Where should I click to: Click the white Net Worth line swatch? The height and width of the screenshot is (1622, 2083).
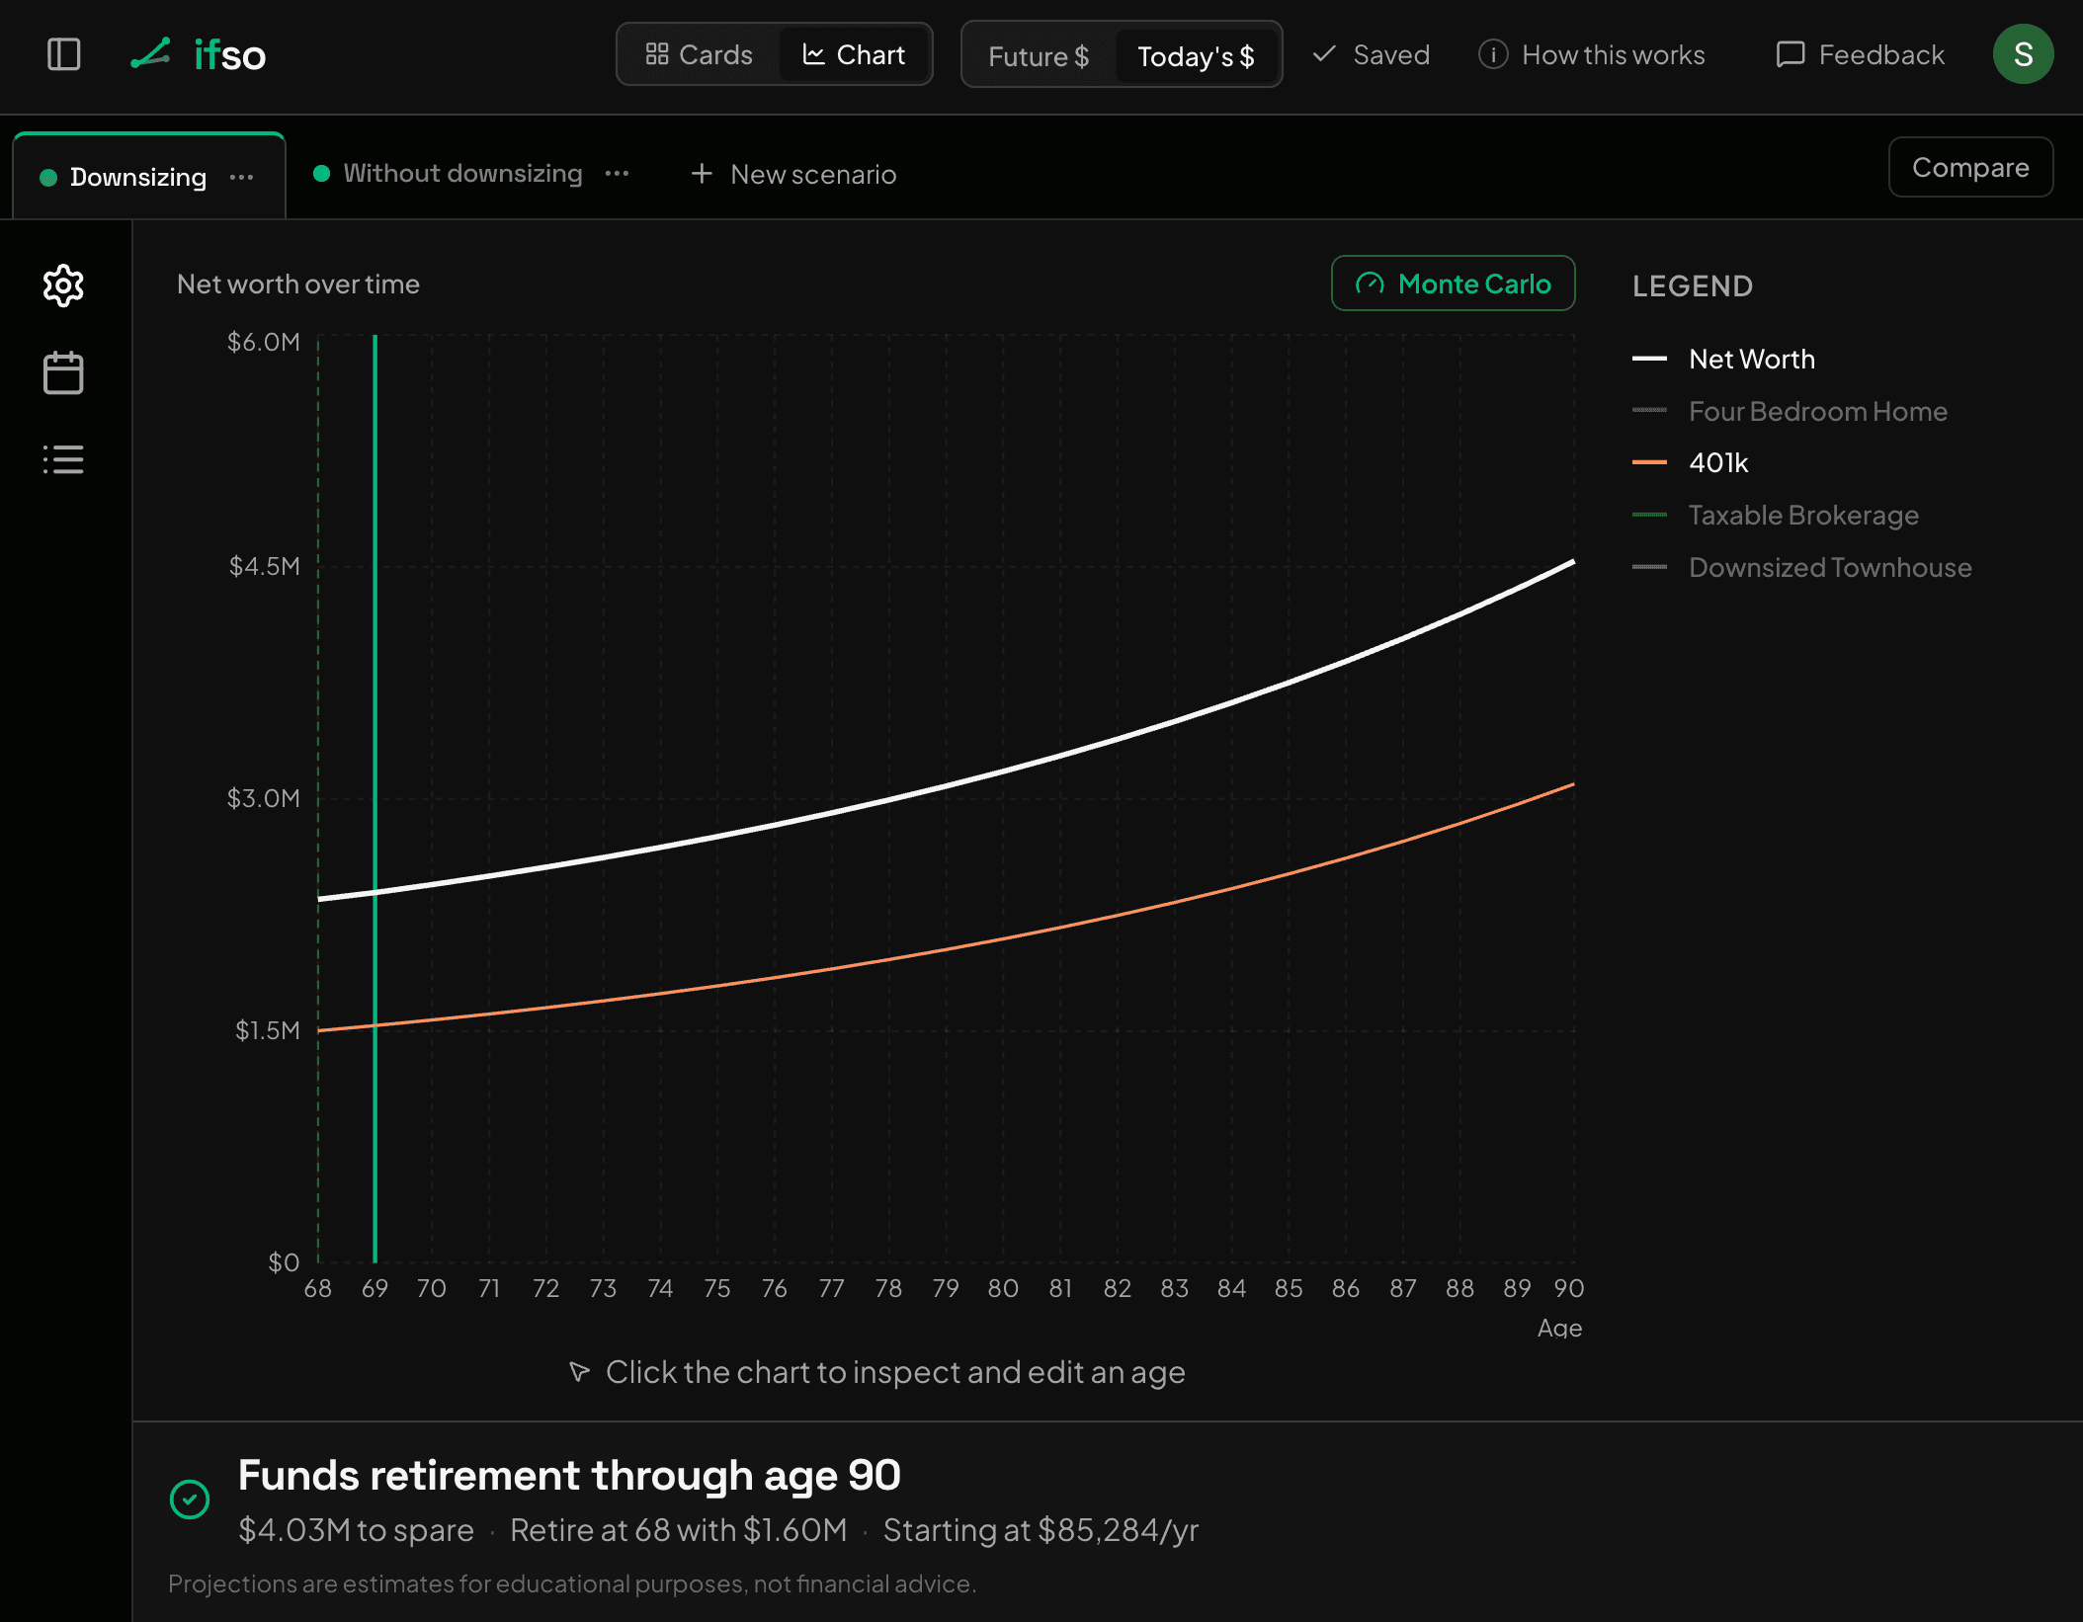click(x=1649, y=359)
